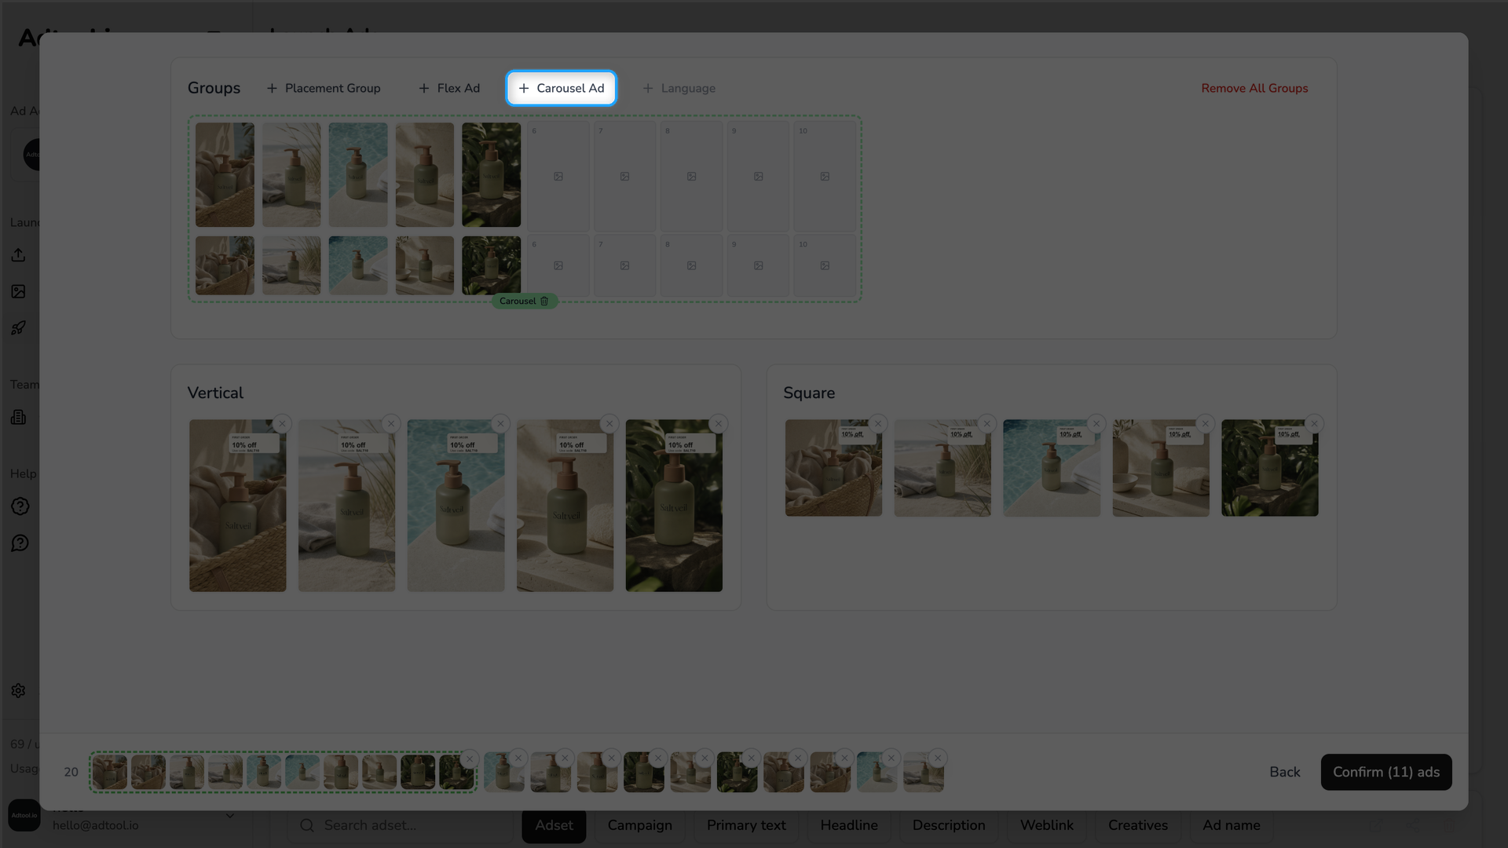This screenshot has height=848, width=1508.
Task: Open the help question-mark icon in sidebar
Action: pyautogui.click(x=20, y=506)
